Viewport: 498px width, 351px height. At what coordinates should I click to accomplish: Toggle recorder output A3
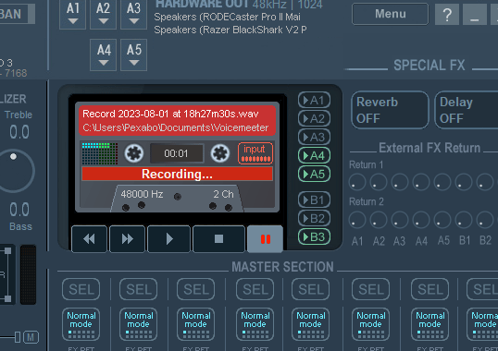point(314,138)
